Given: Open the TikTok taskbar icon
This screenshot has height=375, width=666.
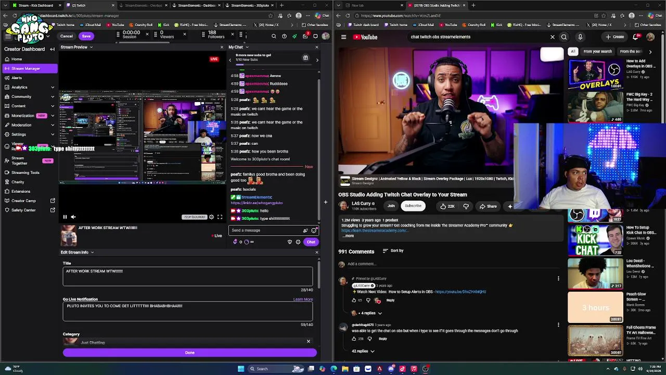Looking at the screenshot, I should [x=402, y=369].
